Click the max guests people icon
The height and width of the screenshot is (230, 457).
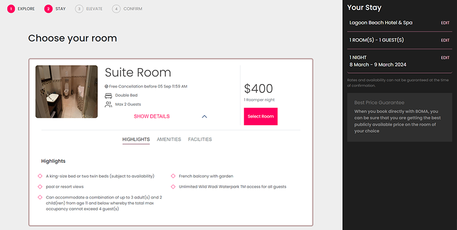pos(108,104)
